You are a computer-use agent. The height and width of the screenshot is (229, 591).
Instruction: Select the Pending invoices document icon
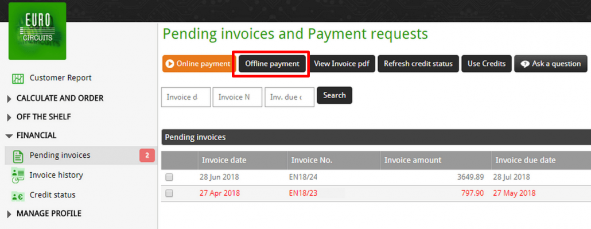(18, 156)
